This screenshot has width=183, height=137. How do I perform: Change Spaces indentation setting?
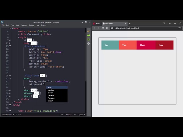pyautogui.click(x=82, y=115)
